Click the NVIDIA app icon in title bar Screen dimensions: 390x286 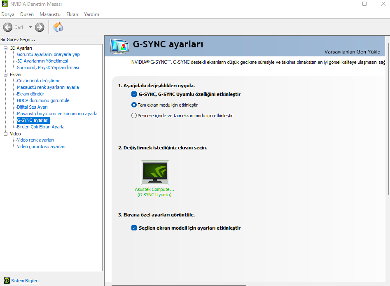5,4
